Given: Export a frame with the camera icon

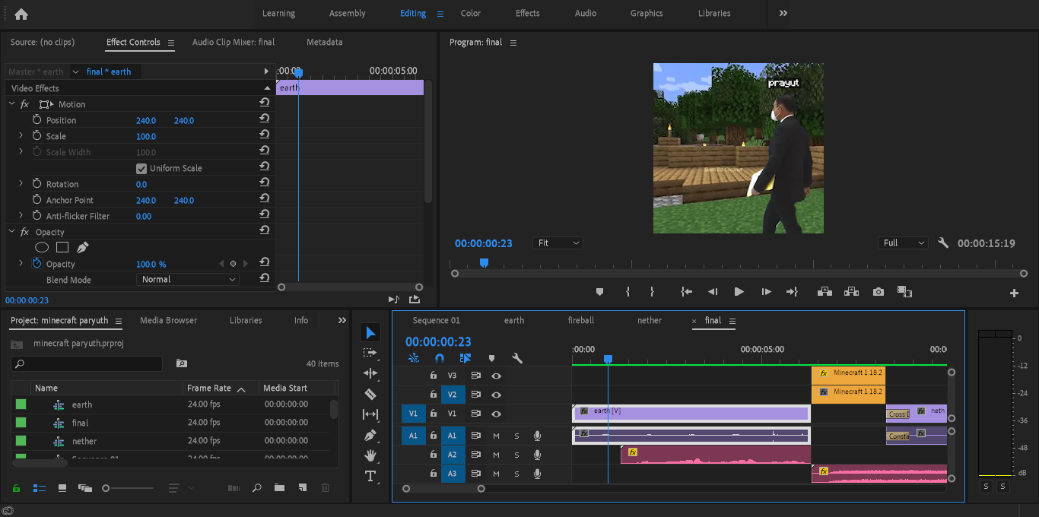Looking at the screenshot, I should [879, 291].
